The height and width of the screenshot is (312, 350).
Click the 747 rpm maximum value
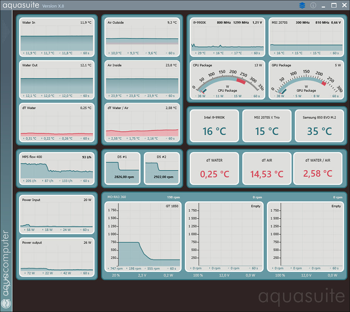pos(116,268)
